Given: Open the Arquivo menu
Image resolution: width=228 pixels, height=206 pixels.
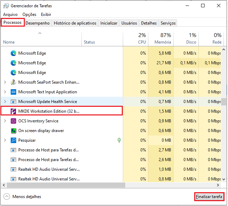Looking at the screenshot, I should pyautogui.click(x=10, y=15).
